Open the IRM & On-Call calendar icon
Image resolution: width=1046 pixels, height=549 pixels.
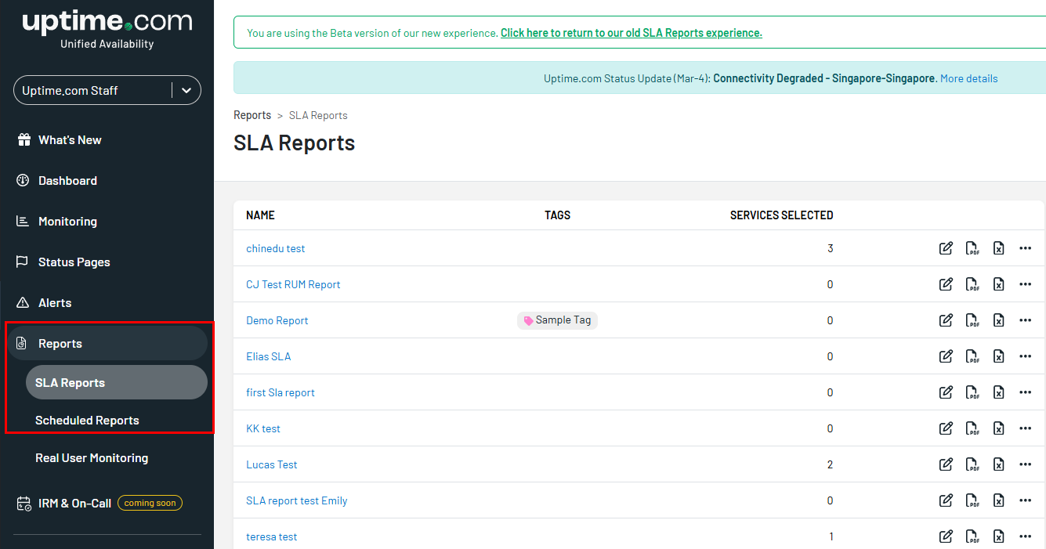(x=24, y=504)
